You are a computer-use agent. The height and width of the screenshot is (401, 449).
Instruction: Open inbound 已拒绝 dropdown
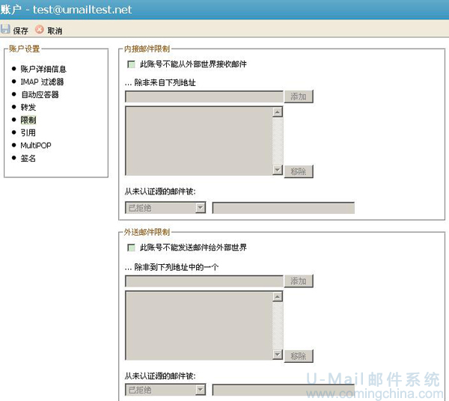pyautogui.click(x=165, y=208)
